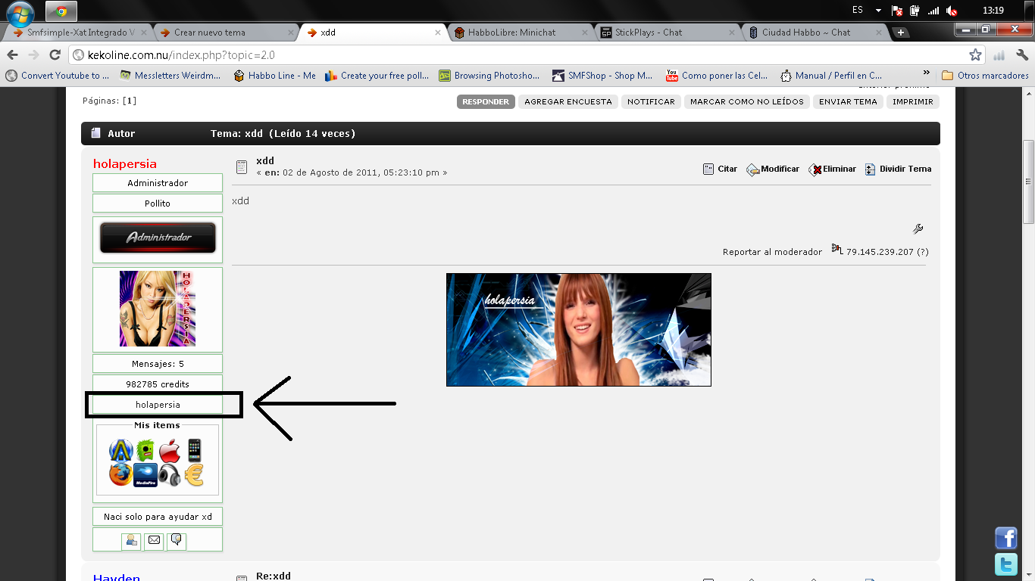Viewport: 1035px width, 581px height.
Task: Click Modificar to edit the post
Action: 773,169
